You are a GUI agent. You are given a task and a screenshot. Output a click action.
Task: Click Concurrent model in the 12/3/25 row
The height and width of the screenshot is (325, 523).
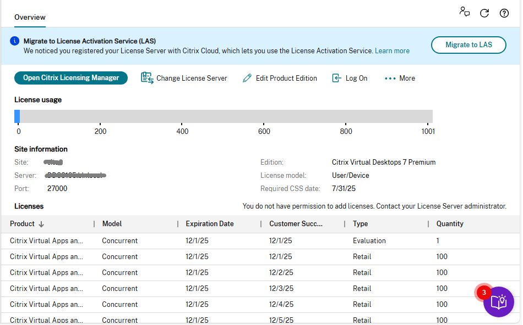coord(120,289)
